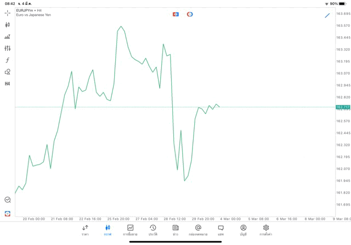Image resolution: width=351 pixels, height=245 pixels.
Task: Open the กล่องจดหมาย mailbox tab
Action: point(198,230)
